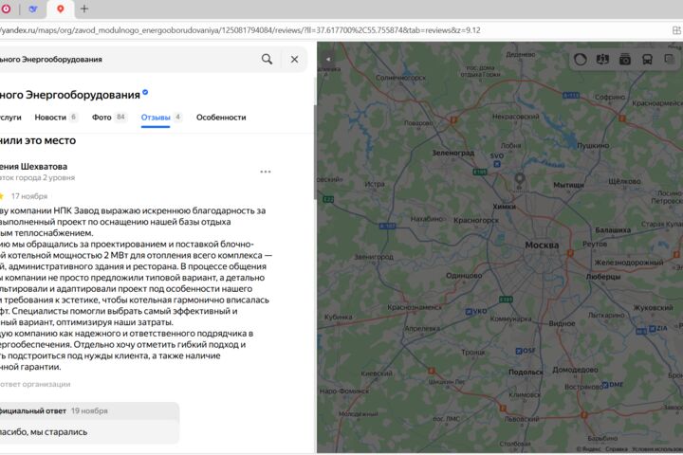Image resolution: width=683 pixels, height=455 pixels.
Task: Toggle the traffic layer circle icon
Action: click(x=581, y=60)
